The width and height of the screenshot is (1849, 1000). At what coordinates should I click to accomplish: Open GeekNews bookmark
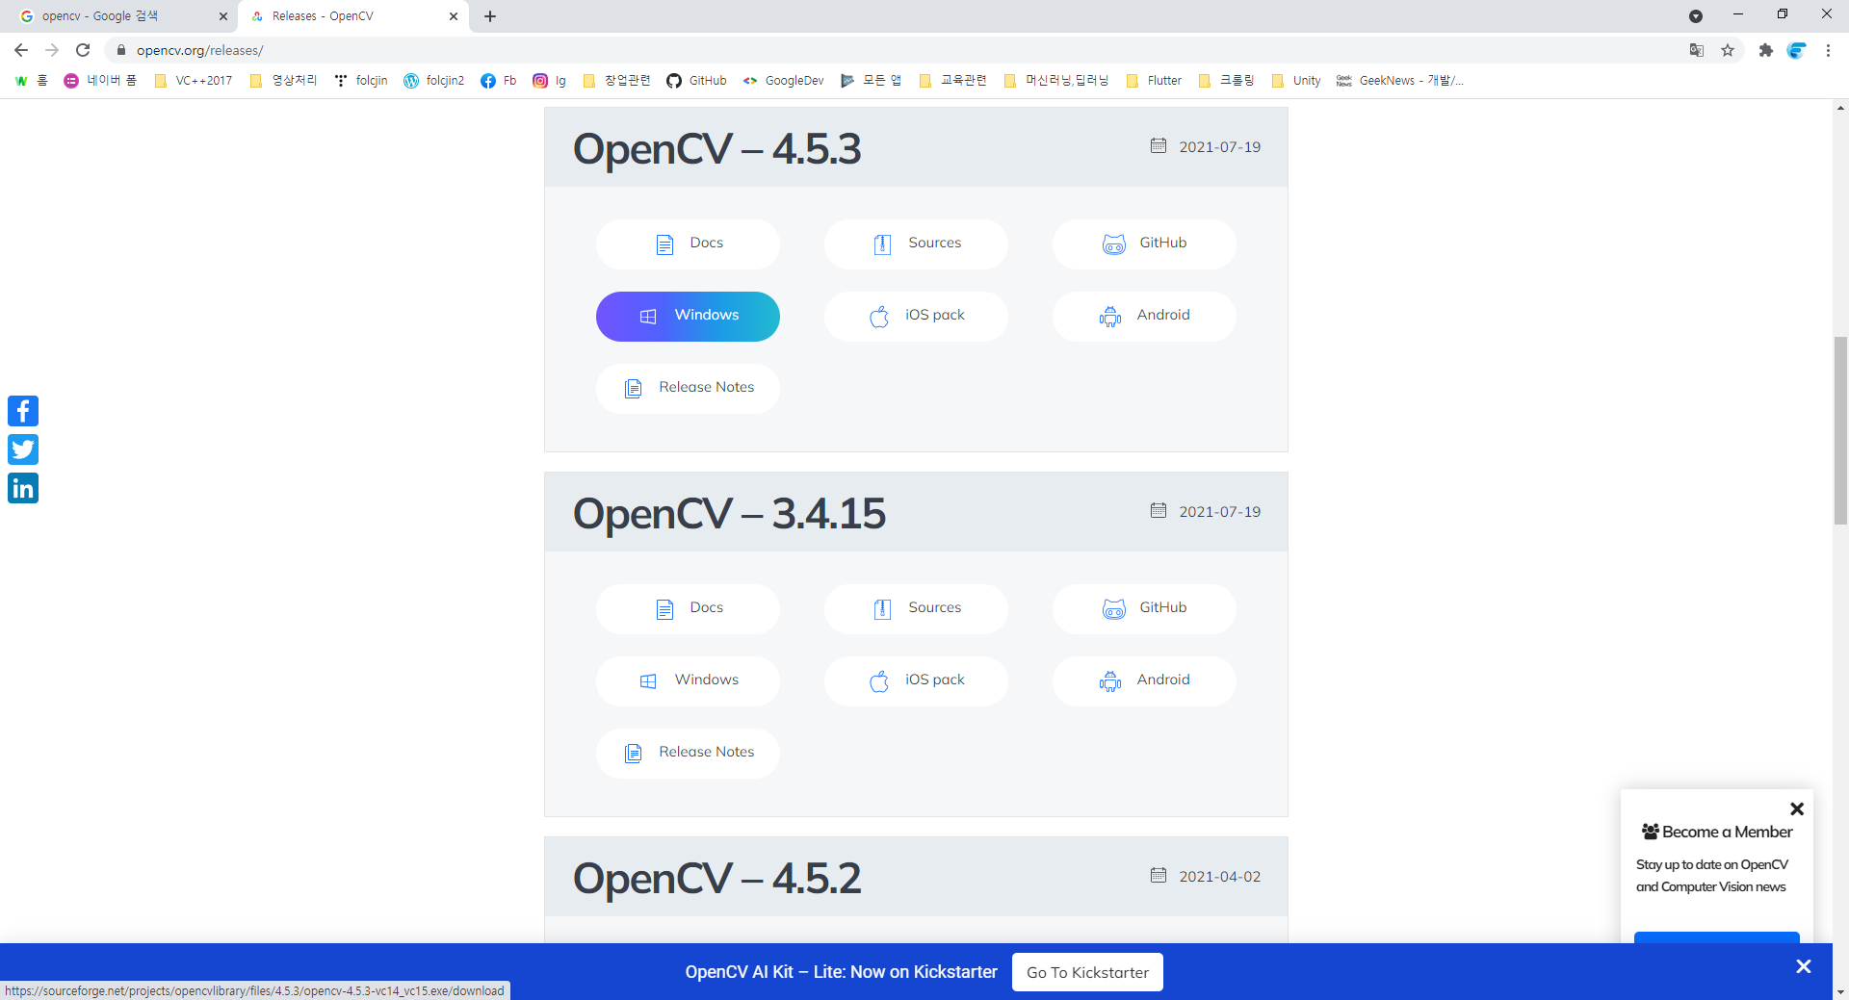click(1400, 81)
